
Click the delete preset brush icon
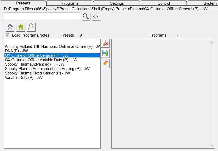click(x=105, y=43)
